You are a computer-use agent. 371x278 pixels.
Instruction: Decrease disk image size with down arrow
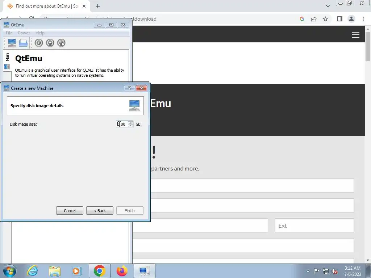point(130,126)
